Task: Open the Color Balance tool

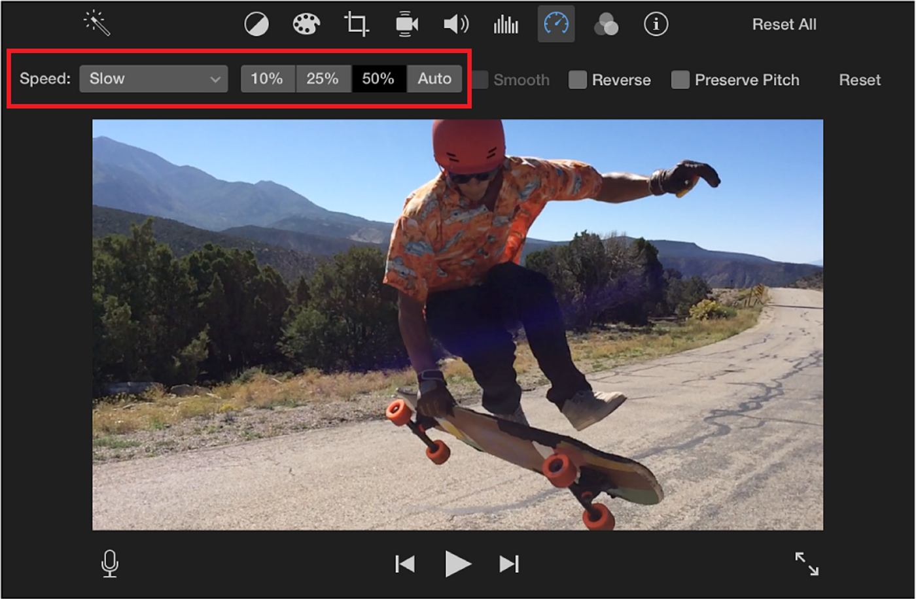Action: click(x=256, y=24)
